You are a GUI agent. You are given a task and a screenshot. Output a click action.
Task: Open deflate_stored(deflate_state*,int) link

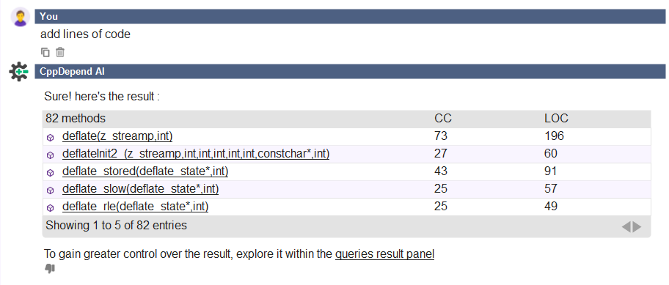click(145, 171)
